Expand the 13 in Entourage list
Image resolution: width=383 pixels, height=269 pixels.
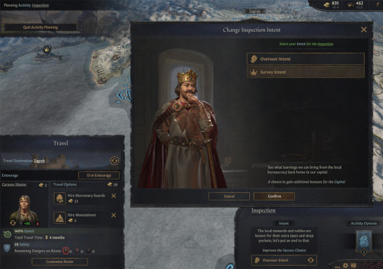99,176
